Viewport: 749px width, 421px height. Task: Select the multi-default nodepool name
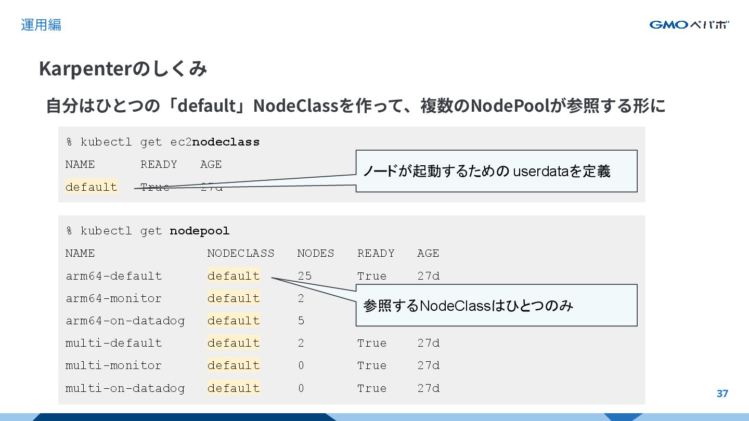click(113, 343)
